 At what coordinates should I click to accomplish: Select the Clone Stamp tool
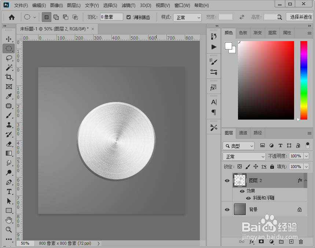(9, 125)
